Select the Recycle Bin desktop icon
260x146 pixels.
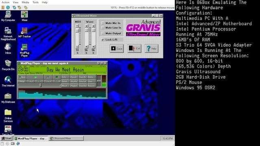click(8, 65)
